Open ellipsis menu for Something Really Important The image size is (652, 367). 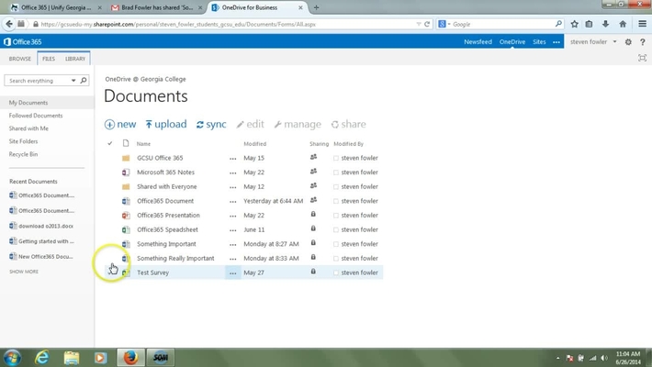(233, 259)
